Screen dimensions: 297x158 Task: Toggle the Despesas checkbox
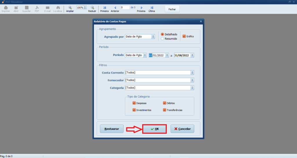coord(134,103)
